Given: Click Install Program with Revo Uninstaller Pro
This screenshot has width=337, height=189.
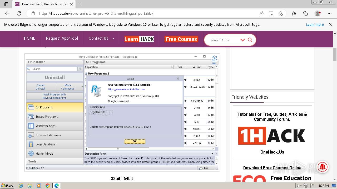Looking at the screenshot, I should 55,96.
